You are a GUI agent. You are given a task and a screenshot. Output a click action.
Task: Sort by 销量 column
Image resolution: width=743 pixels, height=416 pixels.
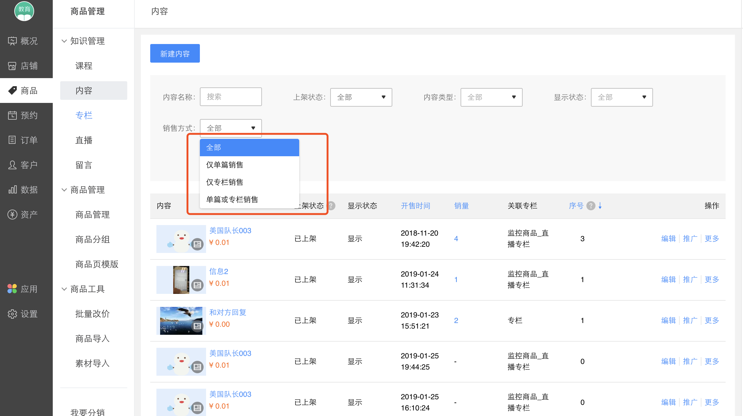[x=462, y=206]
